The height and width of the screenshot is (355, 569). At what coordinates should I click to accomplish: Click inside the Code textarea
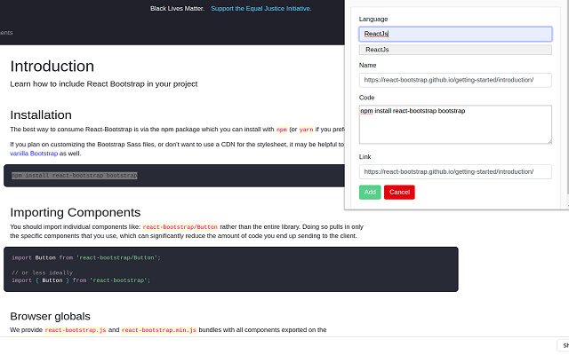click(x=455, y=124)
